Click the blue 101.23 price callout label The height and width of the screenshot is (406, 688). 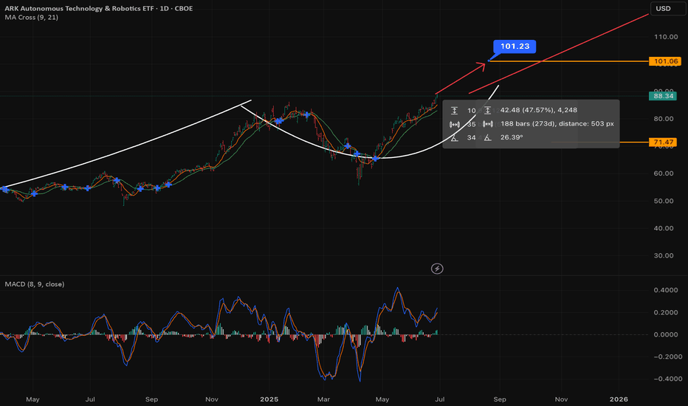click(515, 47)
